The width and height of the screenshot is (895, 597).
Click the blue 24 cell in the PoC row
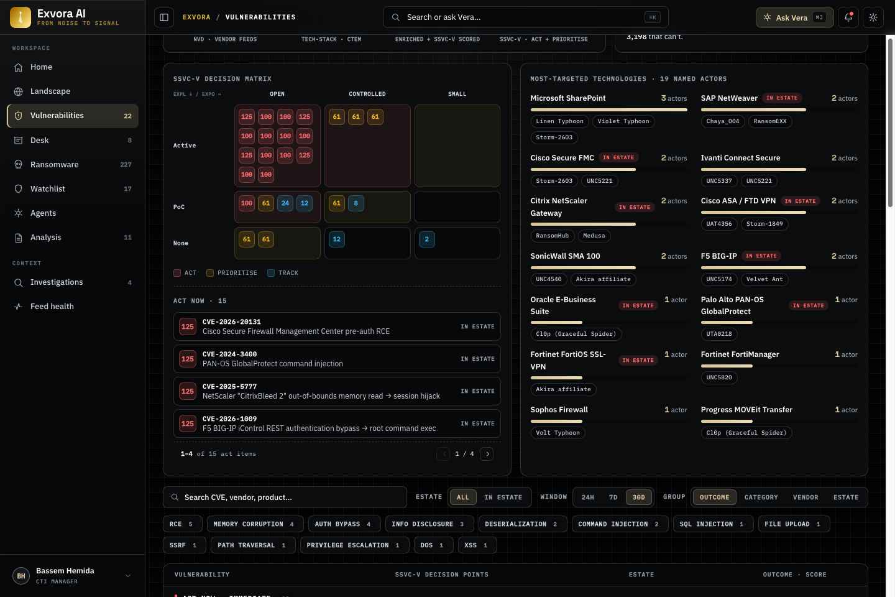pos(285,203)
